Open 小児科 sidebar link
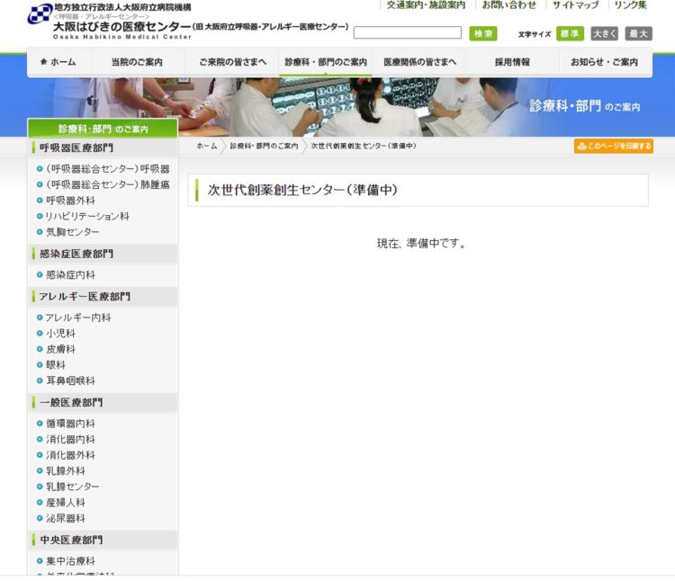The image size is (675, 581). pyautogui.click(x=60, y=334)
